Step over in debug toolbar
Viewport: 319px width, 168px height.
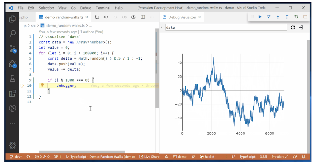click(269, 17)
